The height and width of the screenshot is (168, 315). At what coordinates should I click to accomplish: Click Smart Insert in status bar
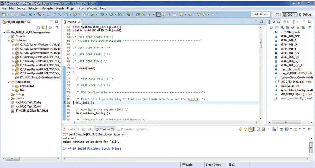pos(213,164)
